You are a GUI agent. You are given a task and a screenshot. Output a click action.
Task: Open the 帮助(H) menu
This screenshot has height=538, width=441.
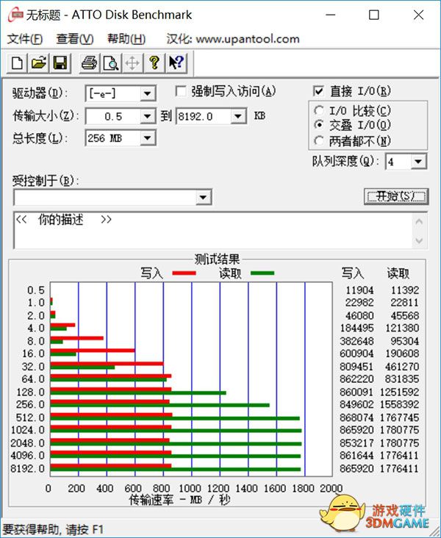(x=126, y=39)
